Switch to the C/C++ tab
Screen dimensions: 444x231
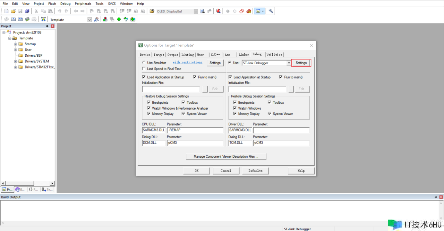pyautogui.click(x=215, y=55)
